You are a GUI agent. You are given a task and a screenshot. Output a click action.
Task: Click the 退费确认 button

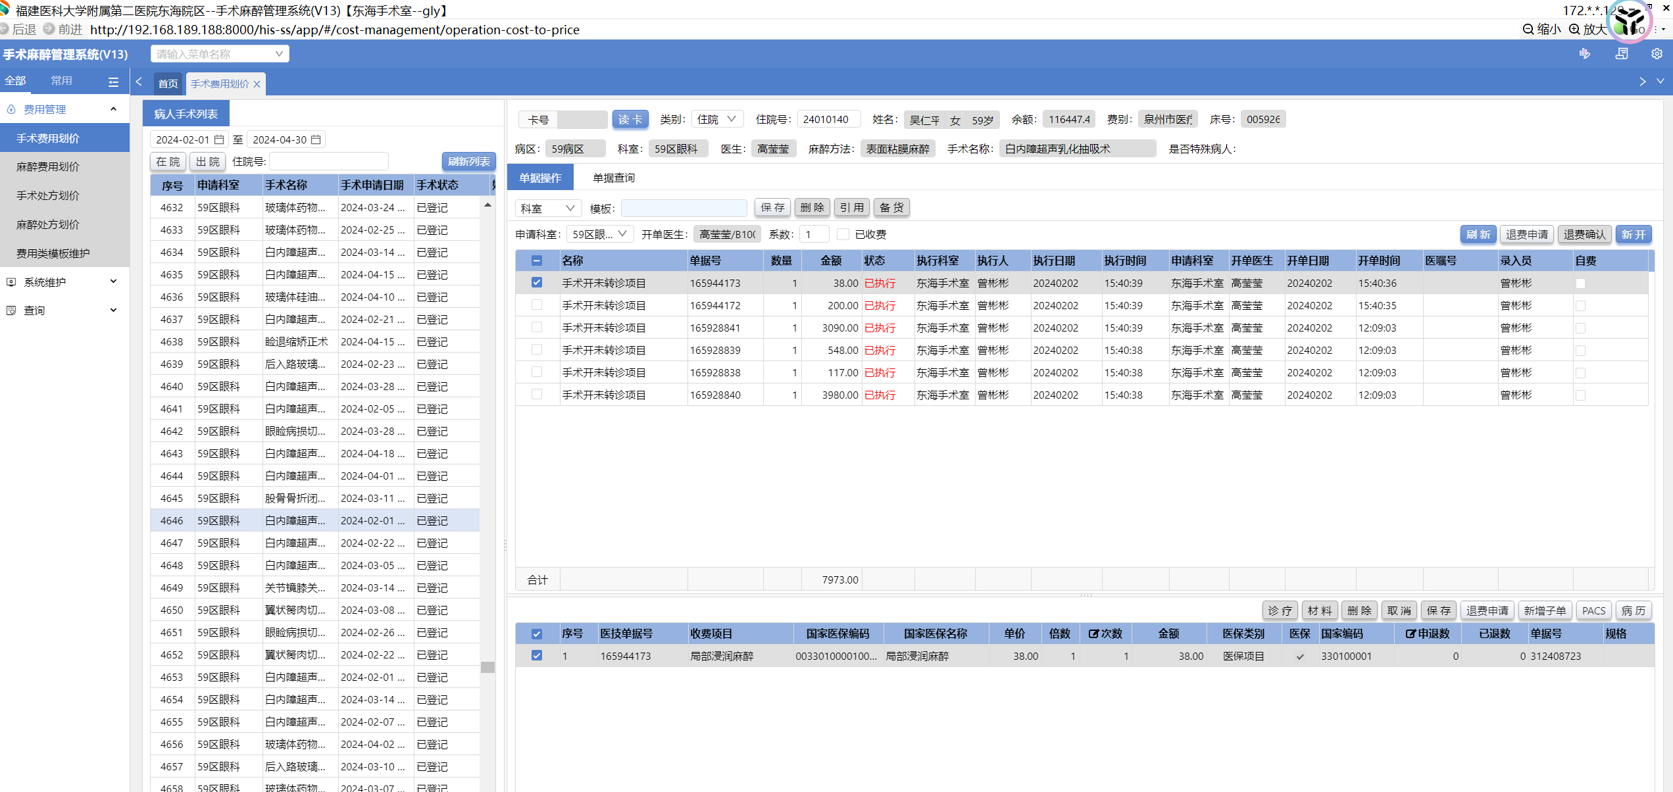coord(1584,234)
